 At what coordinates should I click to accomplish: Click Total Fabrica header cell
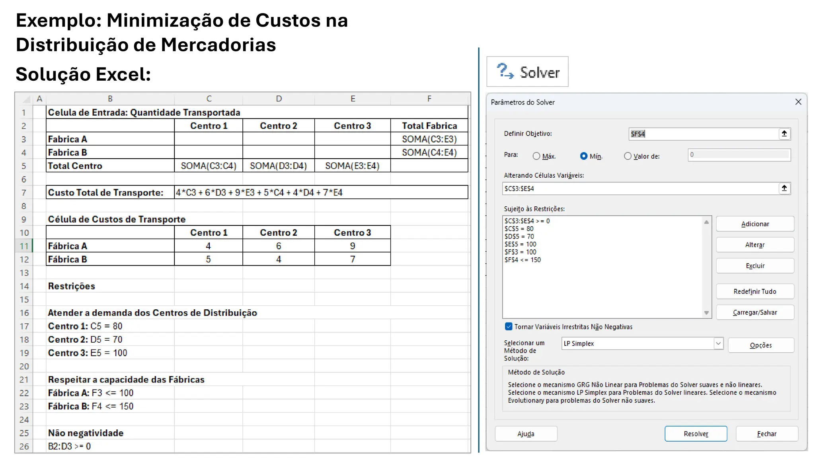pos(429,126)
